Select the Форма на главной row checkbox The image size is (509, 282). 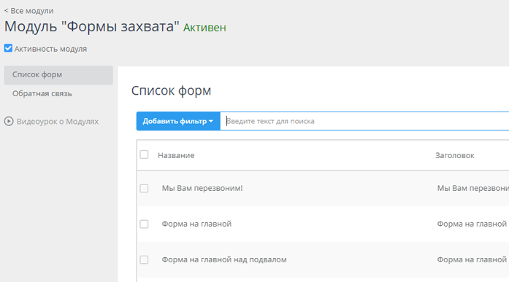pos(144,224)
